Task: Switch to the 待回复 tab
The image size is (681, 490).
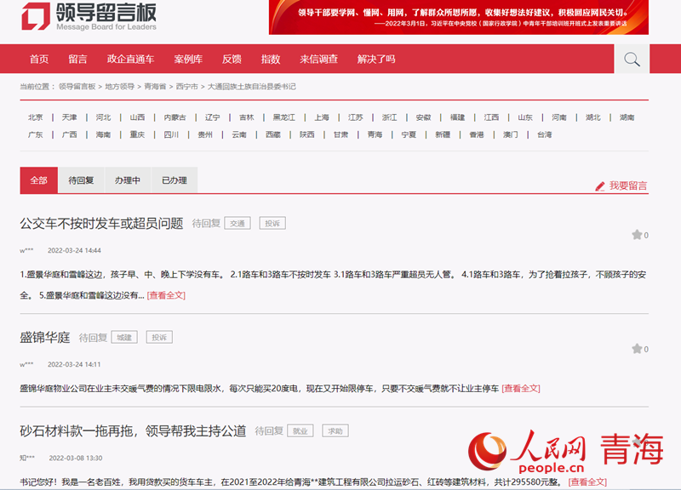Action: click(x=80, y=180)
